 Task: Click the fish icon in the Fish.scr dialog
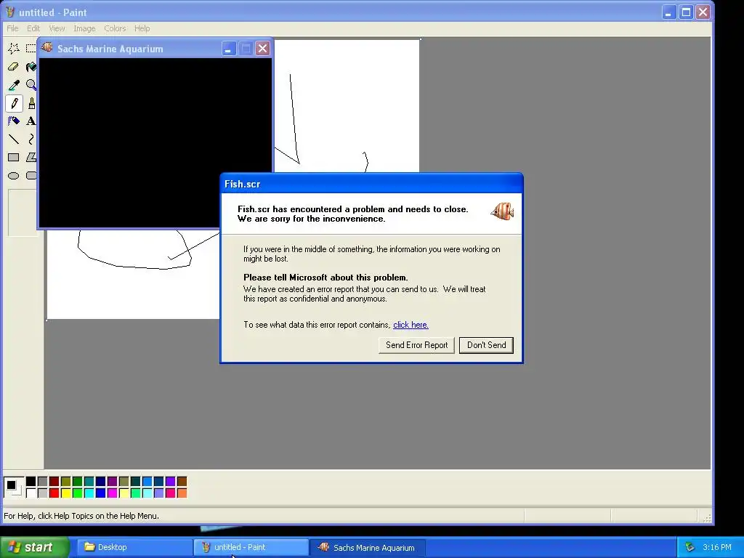pos(502,211)
